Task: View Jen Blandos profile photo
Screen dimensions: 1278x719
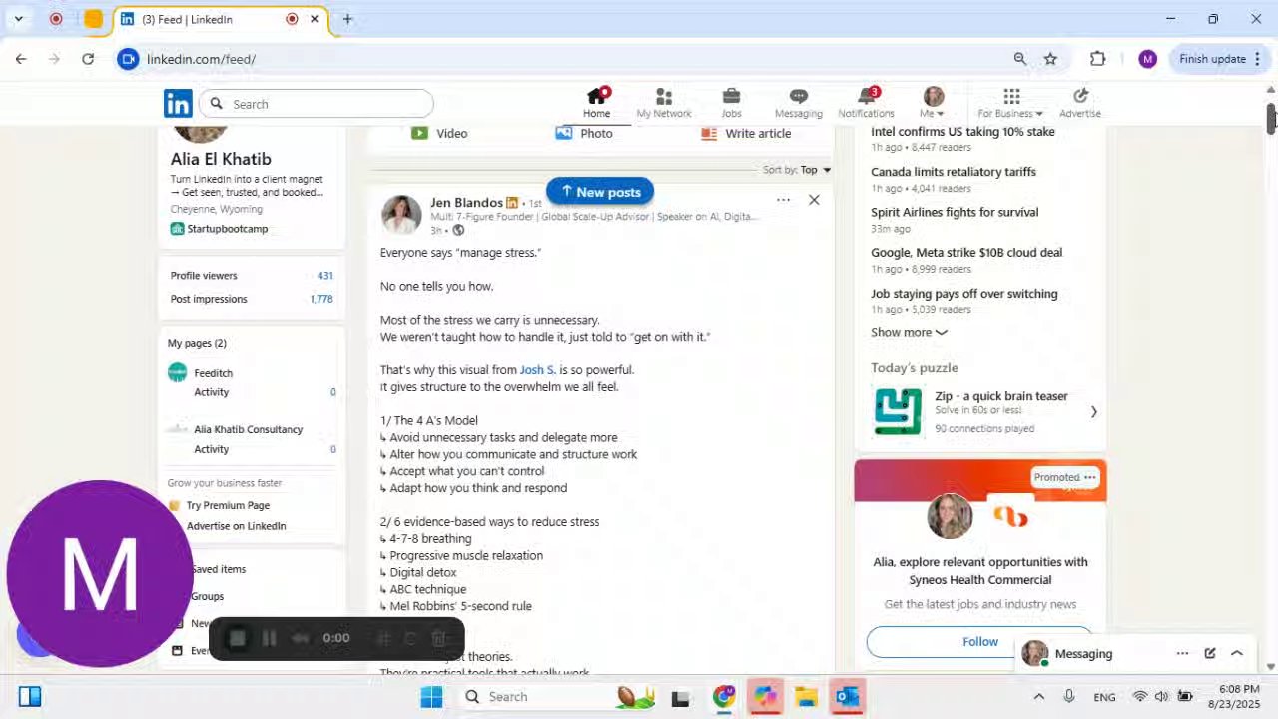Action: click(401, 215)
